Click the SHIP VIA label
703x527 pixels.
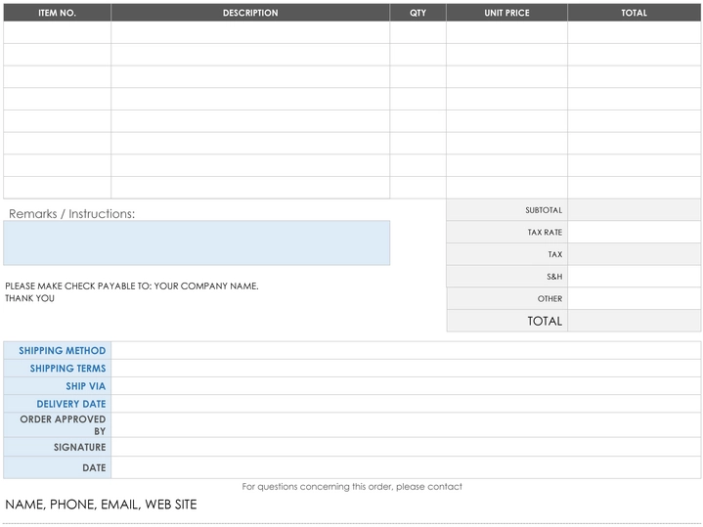[x=86, y=386]
